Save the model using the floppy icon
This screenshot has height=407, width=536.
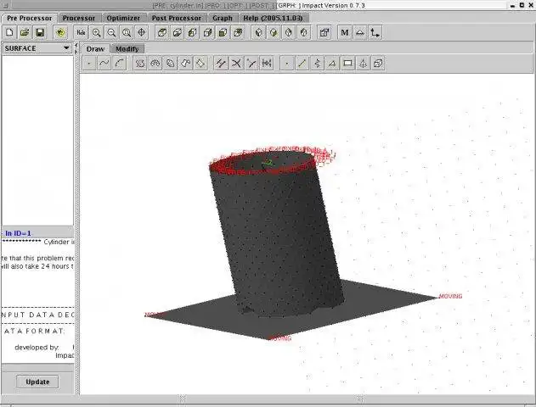tap(40, 33)
